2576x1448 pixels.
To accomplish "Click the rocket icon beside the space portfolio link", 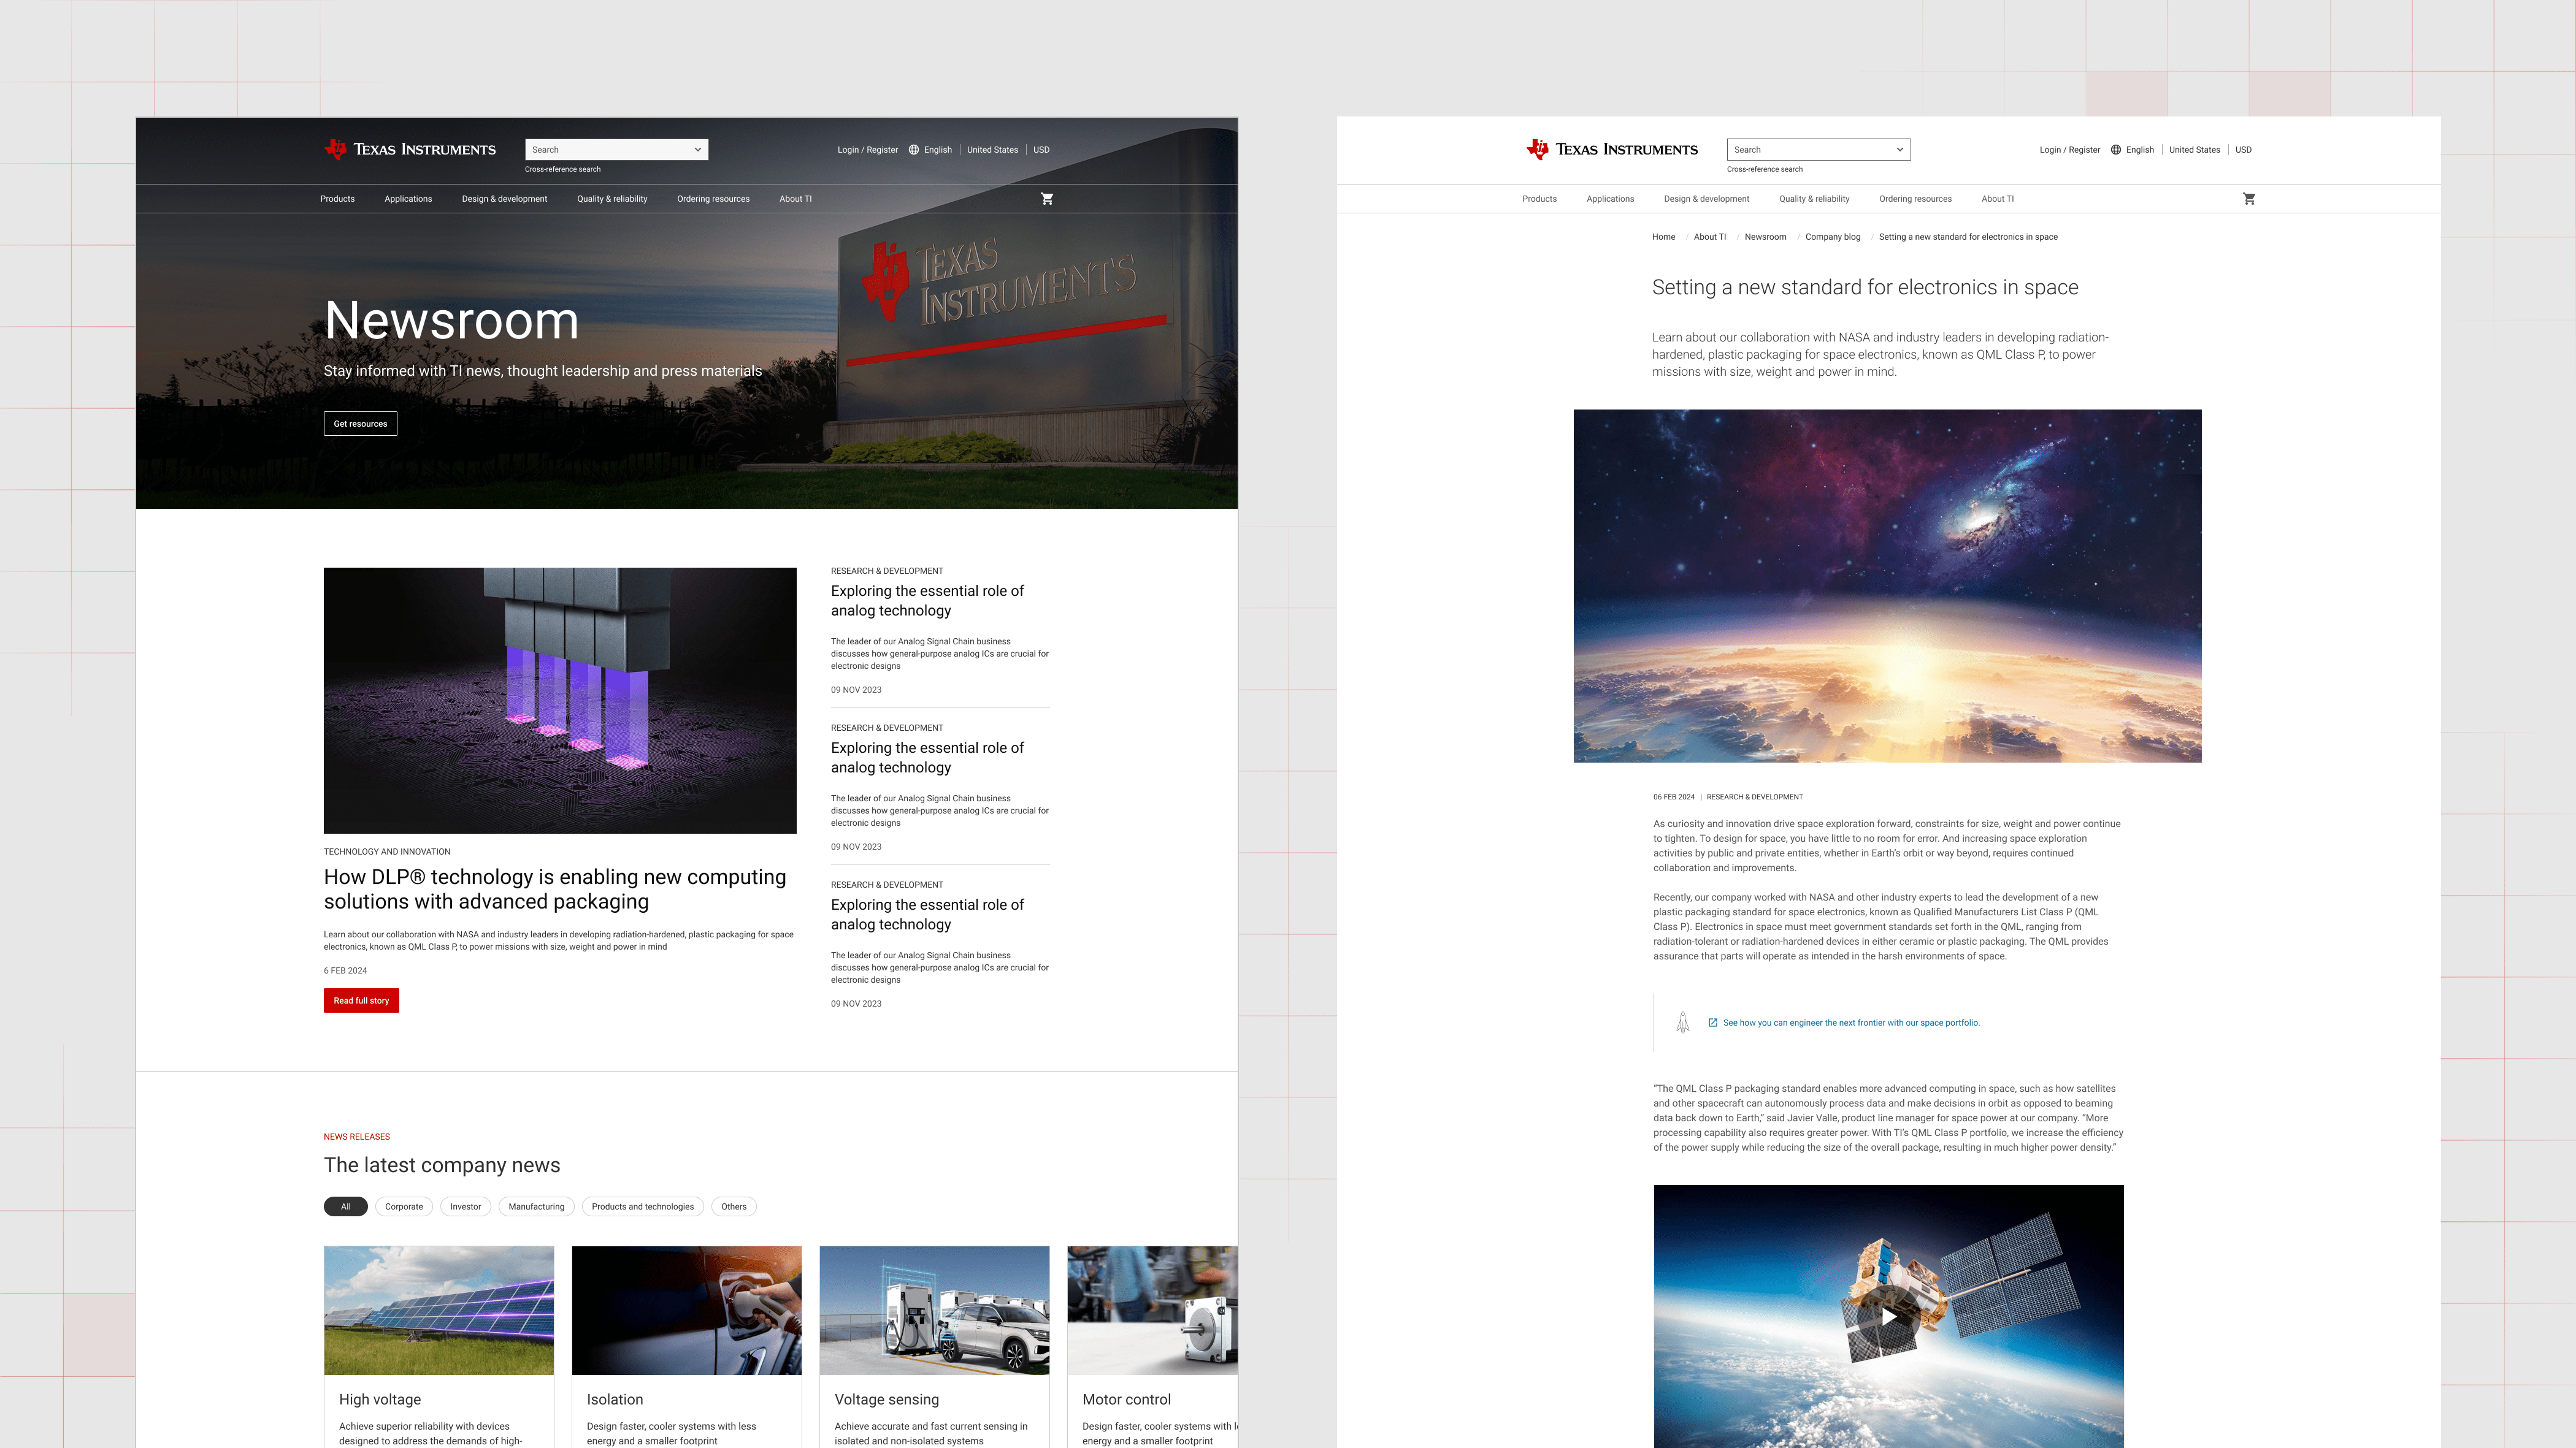I will (x=1684, y=1023).
